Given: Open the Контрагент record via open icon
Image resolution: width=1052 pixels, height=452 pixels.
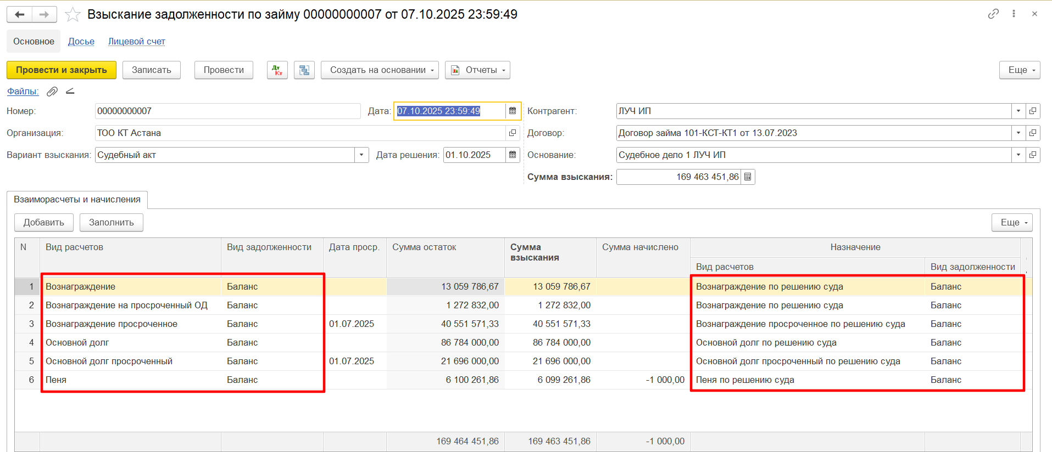Looking at the screenshot, I should (1033, 111).
